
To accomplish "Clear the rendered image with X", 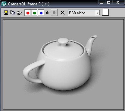I will pos(62,13).
